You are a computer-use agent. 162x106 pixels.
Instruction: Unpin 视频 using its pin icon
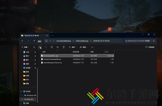[x=35, y=64]
